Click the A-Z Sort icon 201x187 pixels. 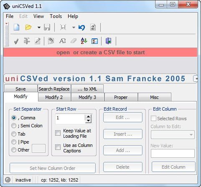84,41
